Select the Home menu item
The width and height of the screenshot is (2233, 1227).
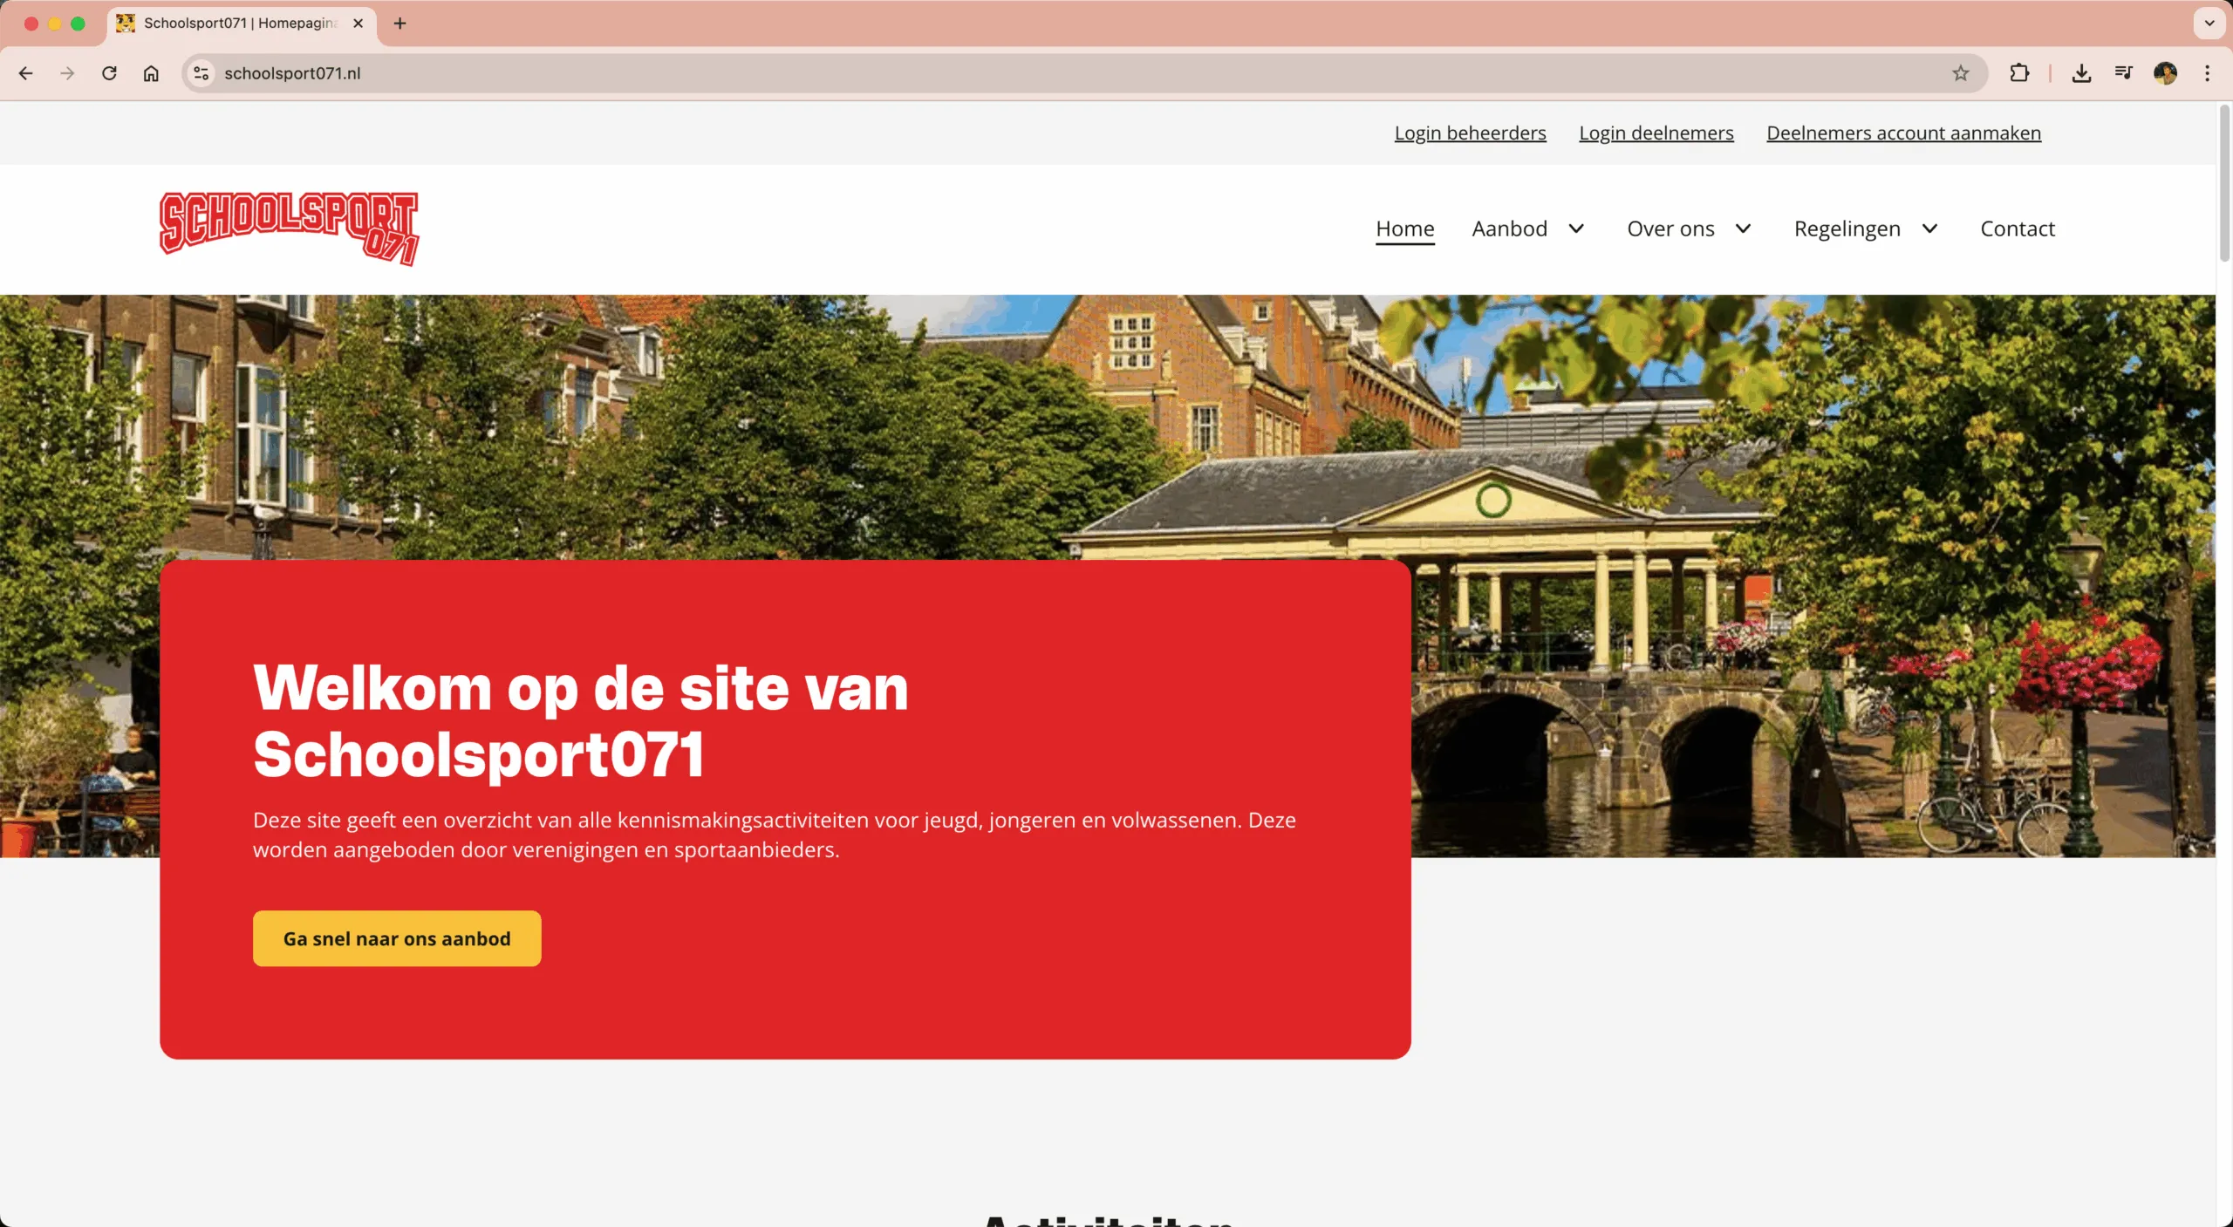[1404, 228]
